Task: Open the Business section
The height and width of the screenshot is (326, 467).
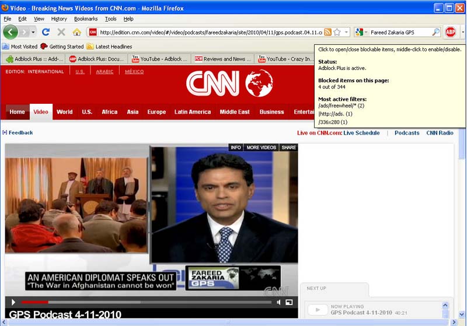Action: pos(271,112)
